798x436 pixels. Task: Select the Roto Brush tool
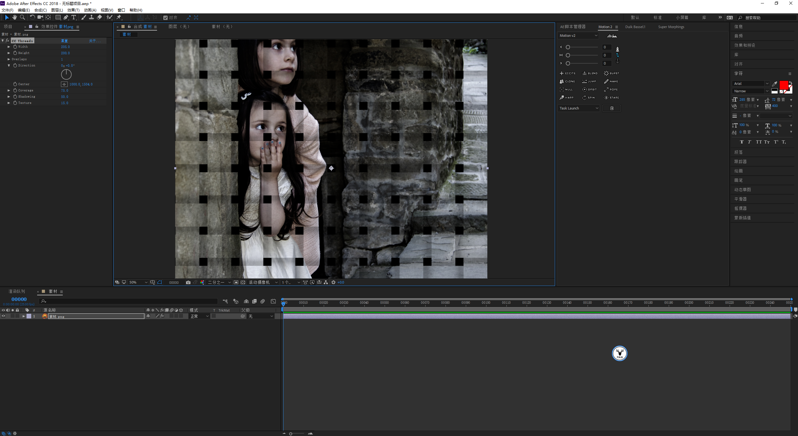point(109,17)
